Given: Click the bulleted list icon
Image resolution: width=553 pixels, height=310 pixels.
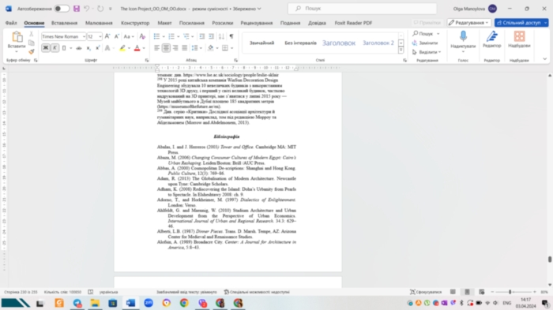Looking at the screenshot, I should [157, 36].
